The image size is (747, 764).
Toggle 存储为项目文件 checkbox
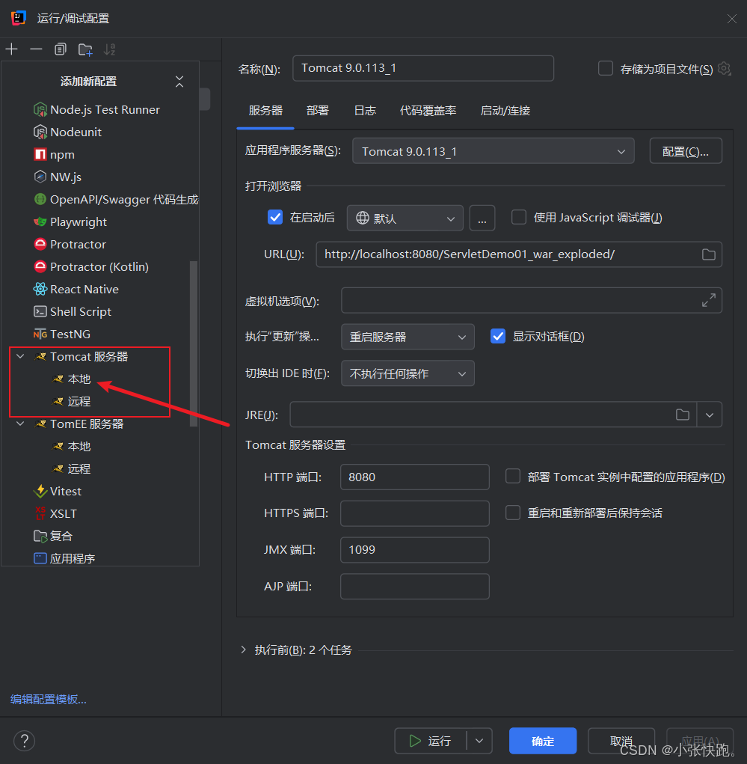[x=605, y=68]
